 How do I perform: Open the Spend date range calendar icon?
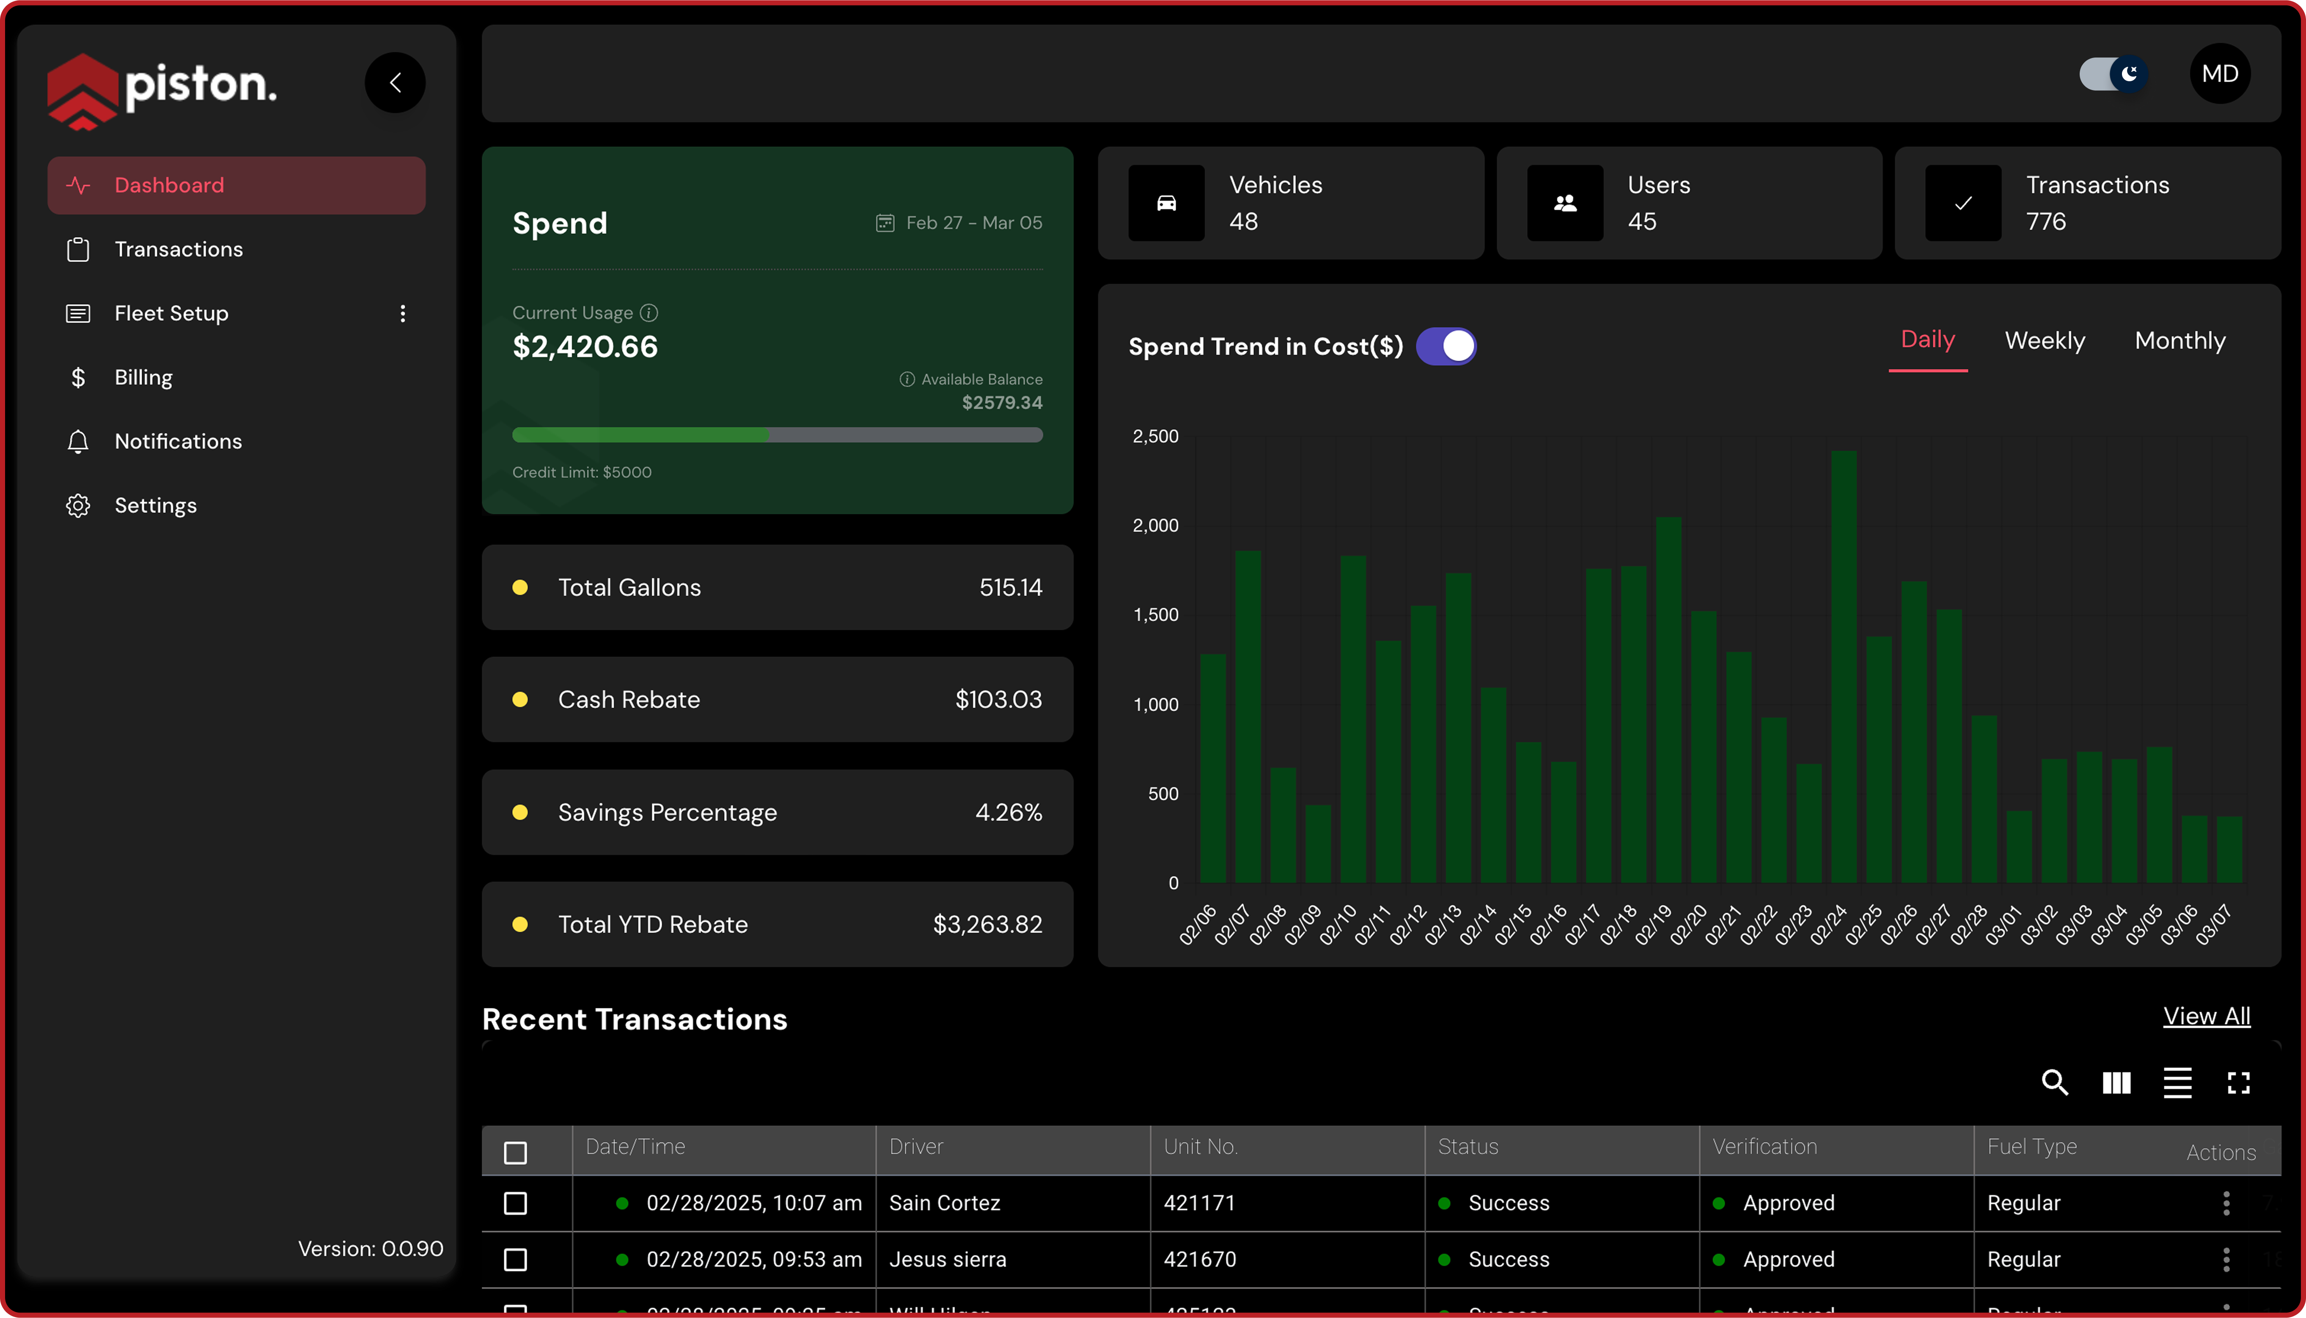click(885, 222)
